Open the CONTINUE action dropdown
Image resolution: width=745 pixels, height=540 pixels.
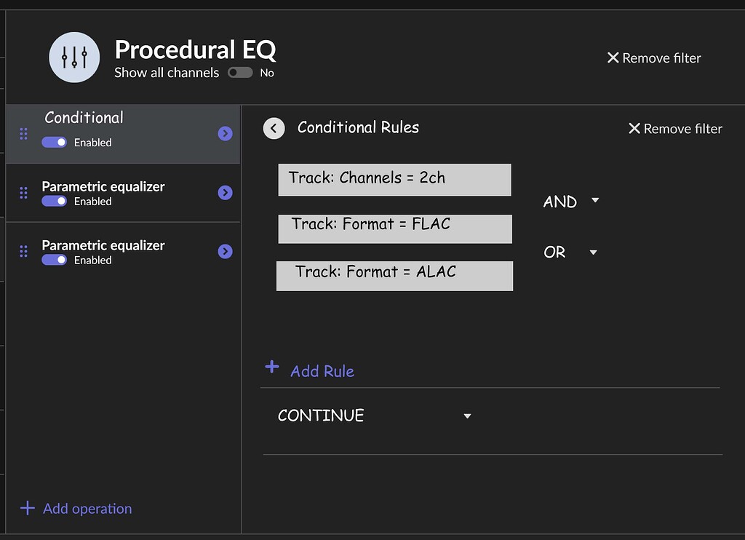(x=466, y=416)
